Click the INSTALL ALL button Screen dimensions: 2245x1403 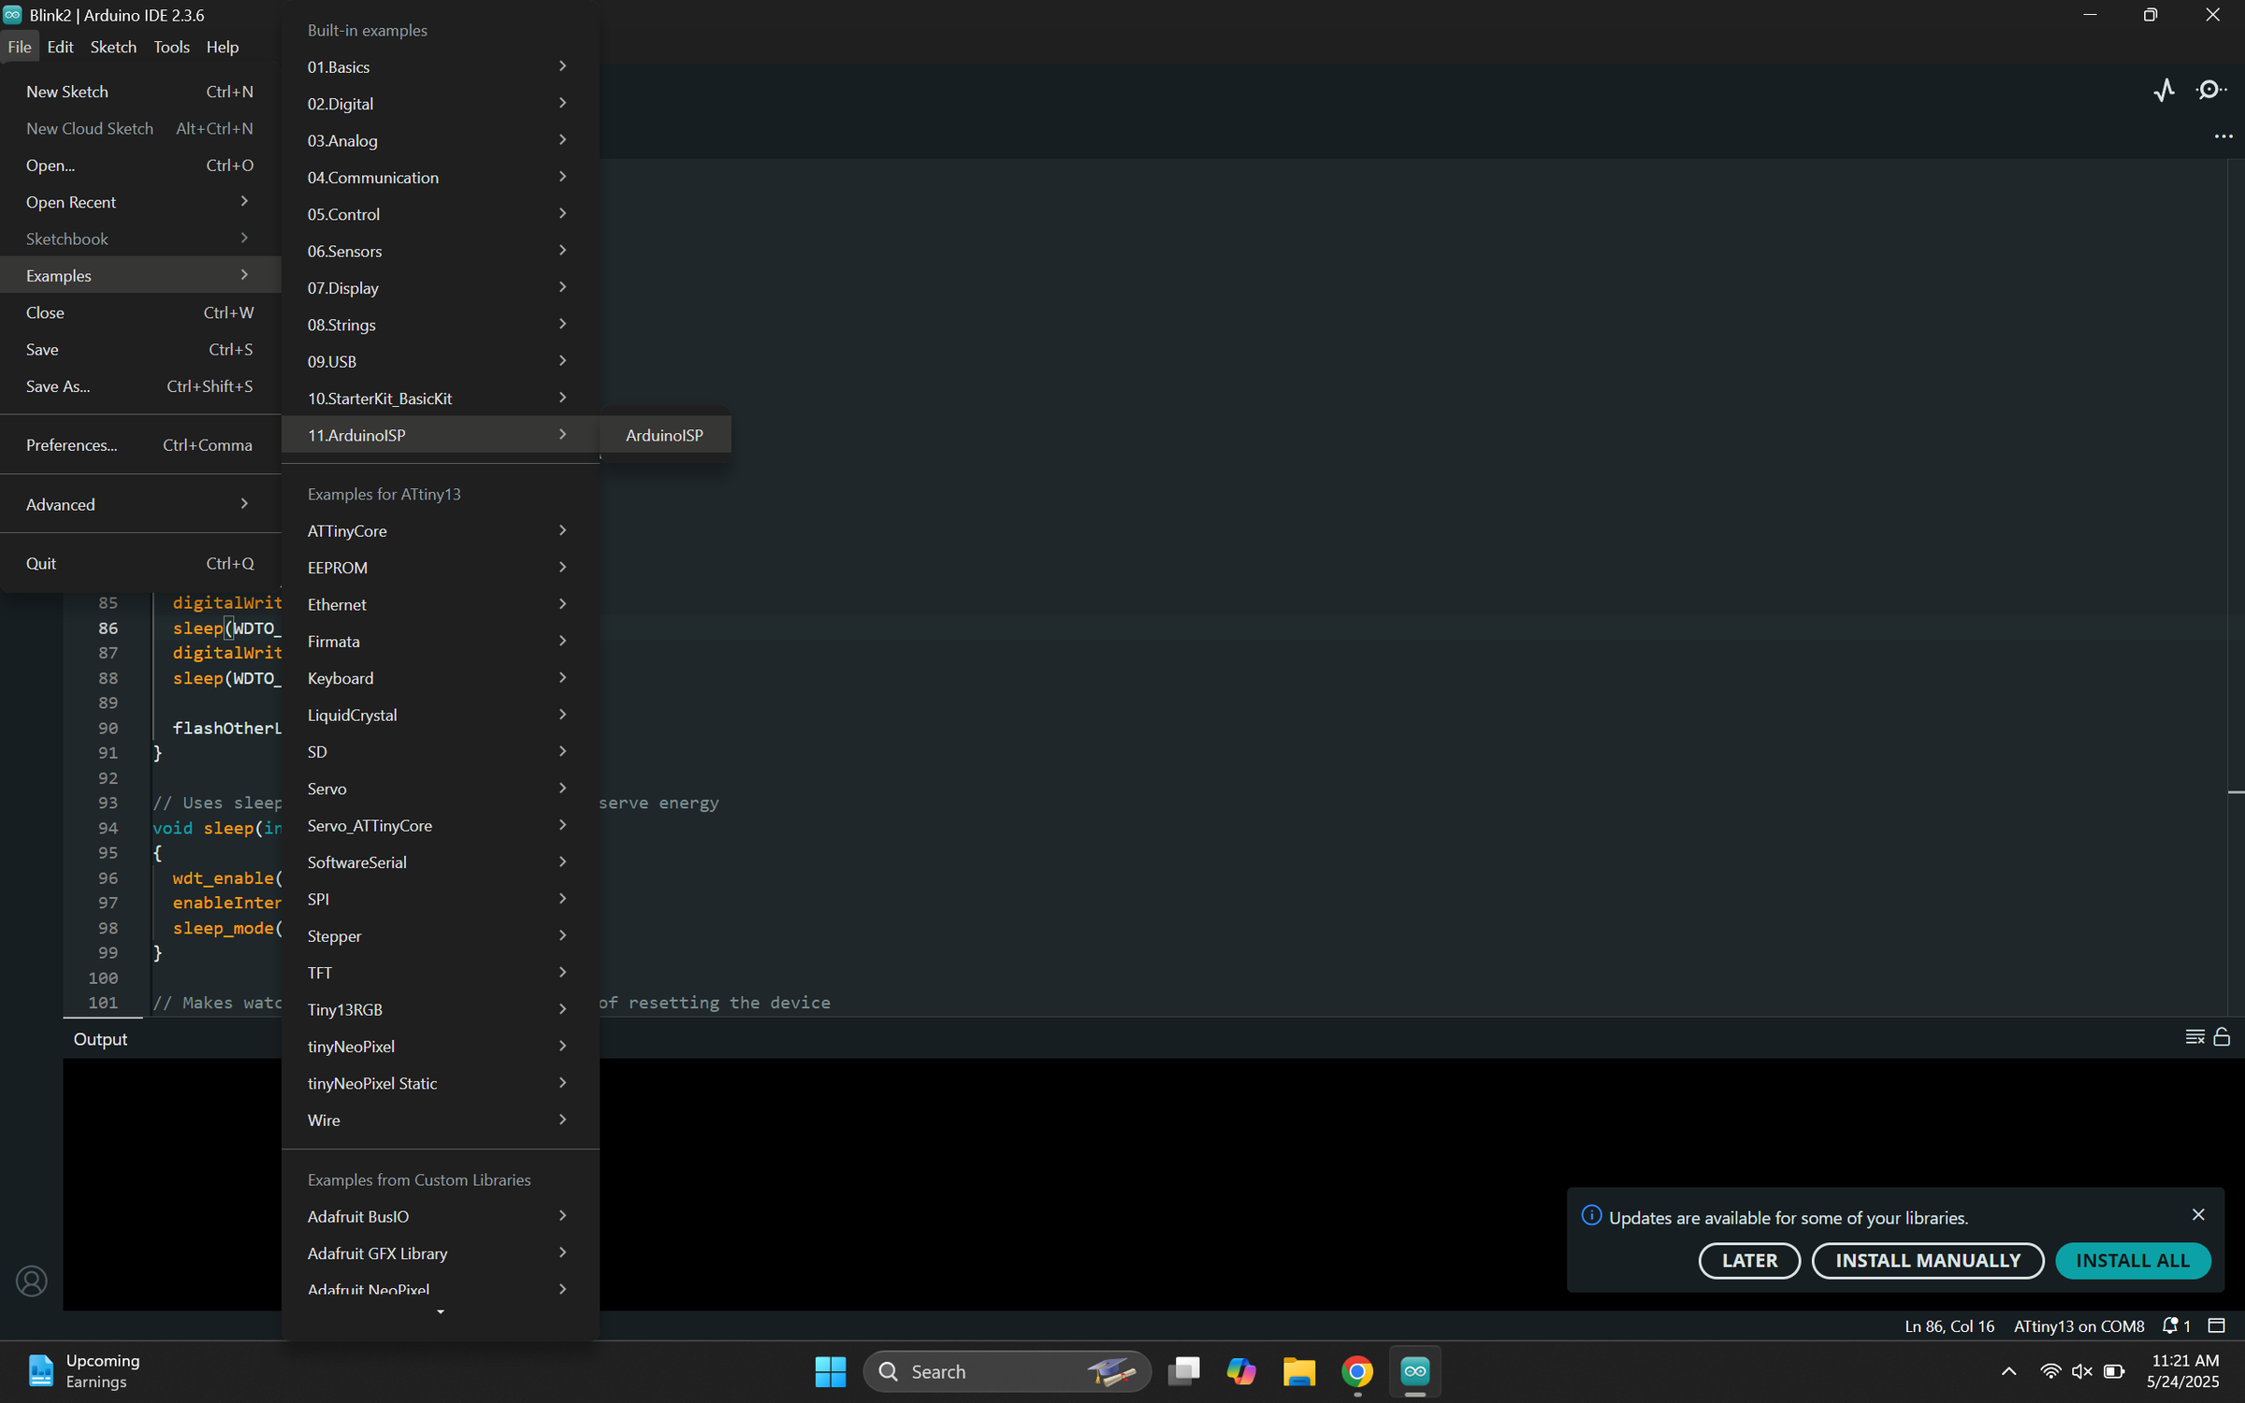pos(2133,1260)
